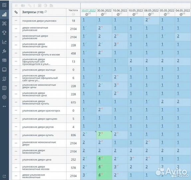
Task: Click the minus icon for ульяновские двери красногорск
Action: [16, 110]
